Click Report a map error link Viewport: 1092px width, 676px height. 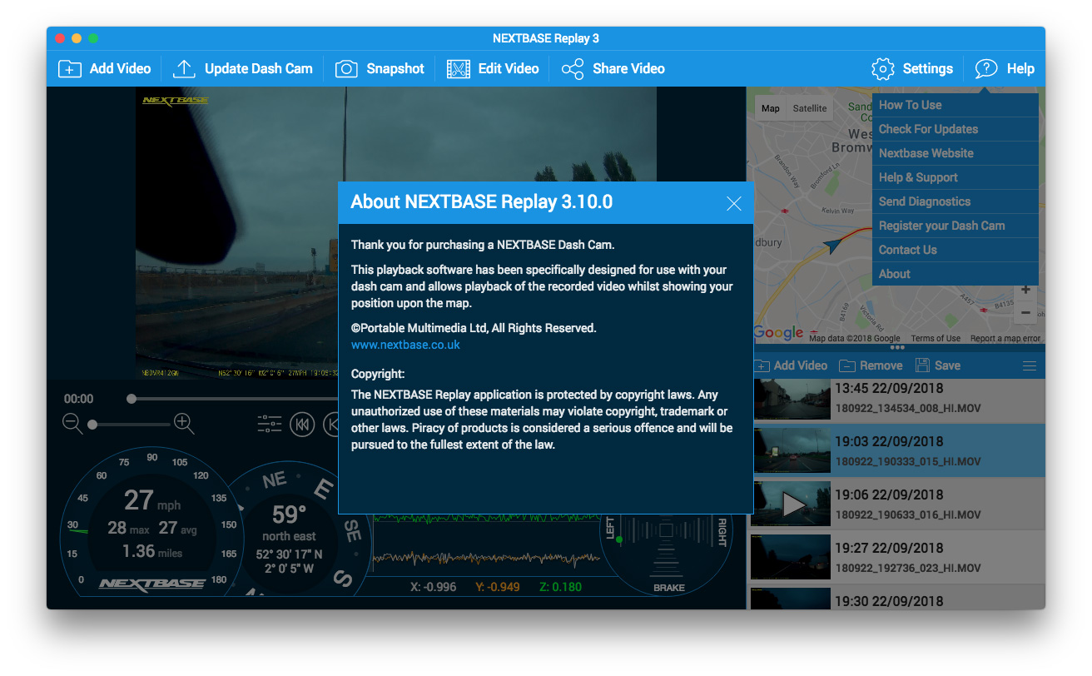pos(1005,339)
